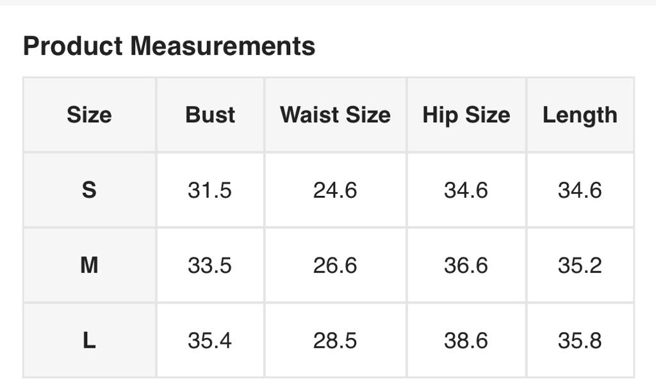Screen dimensions: 656x379
Task: Click the S size row label
Action: coord(89,190)
